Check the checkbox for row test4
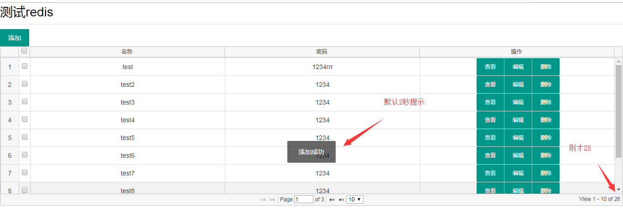This screenshot has height=215, width=623. click(x=25, y=119)
